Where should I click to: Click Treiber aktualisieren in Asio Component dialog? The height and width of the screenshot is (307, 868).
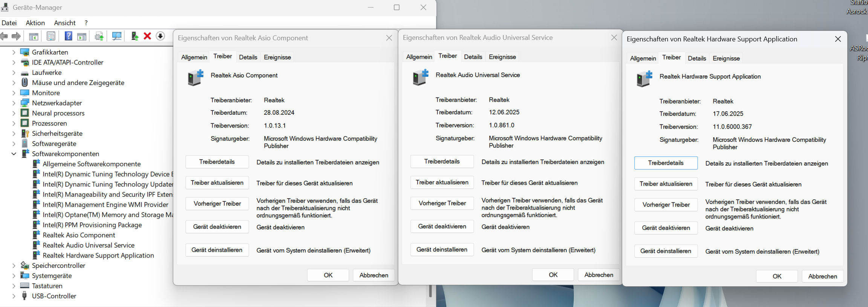pyautogui.click(x=217, y=183)
